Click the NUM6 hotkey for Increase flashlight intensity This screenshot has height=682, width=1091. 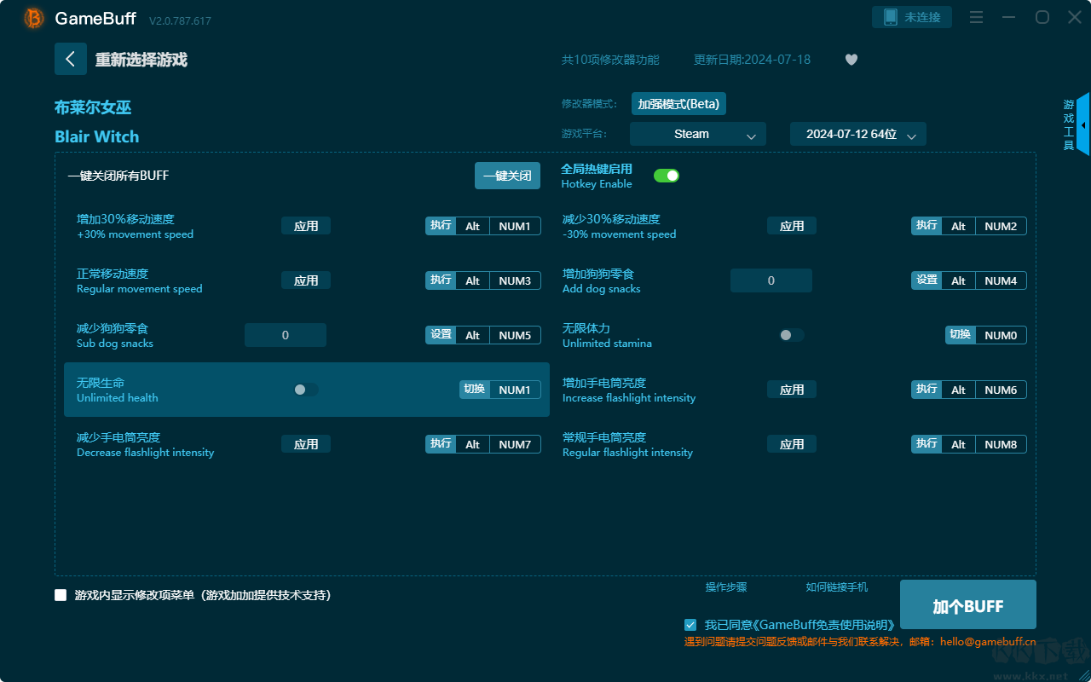(x=1001, y=390)
